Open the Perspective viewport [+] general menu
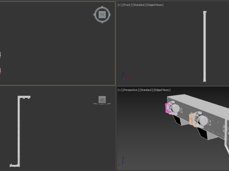 120,90
